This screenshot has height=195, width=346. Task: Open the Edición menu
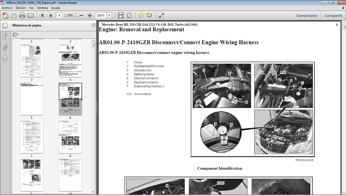(x=21, y=8)
